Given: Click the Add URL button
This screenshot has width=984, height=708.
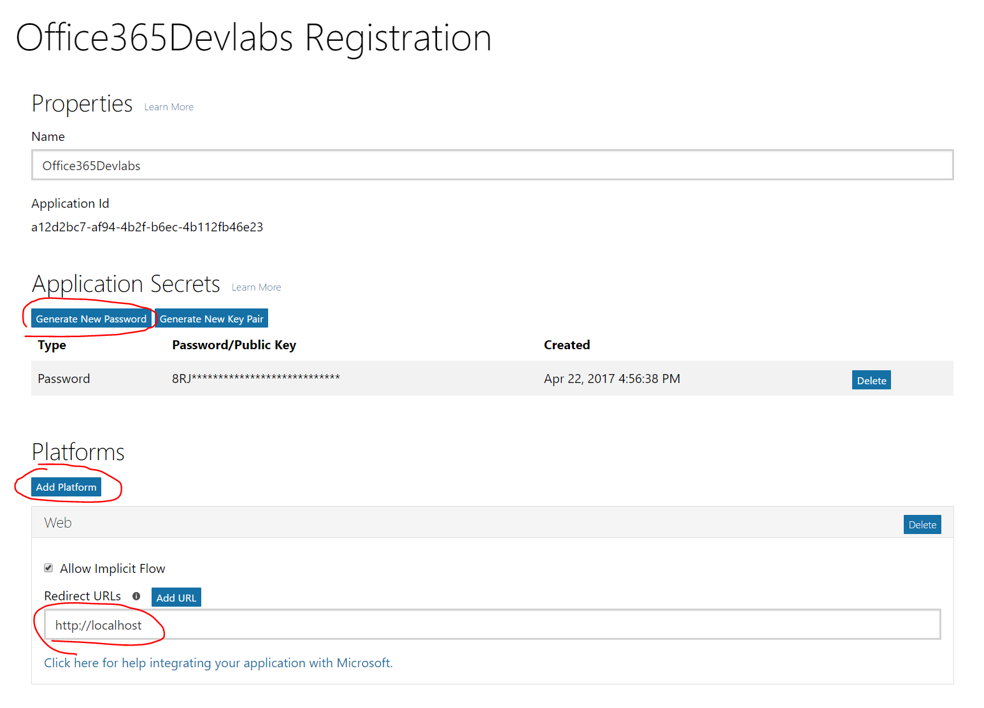Looking at the screenshot, I should click(176, 598).
